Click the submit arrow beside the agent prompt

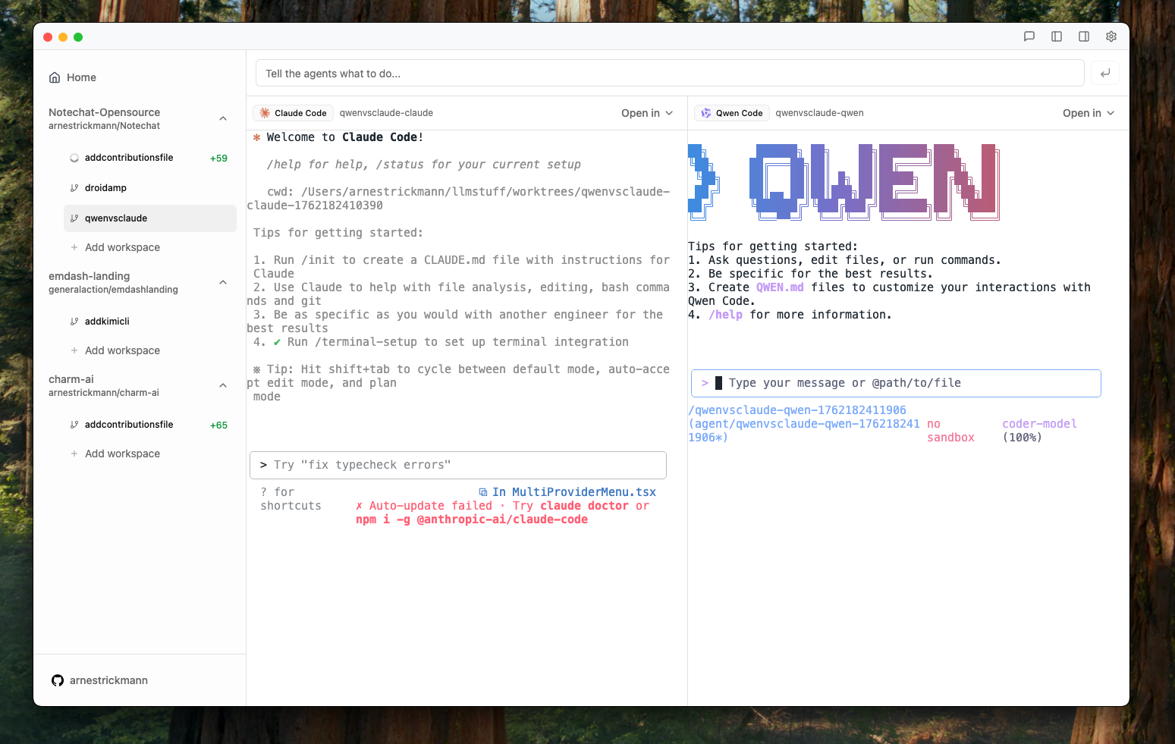point(1105,73)
